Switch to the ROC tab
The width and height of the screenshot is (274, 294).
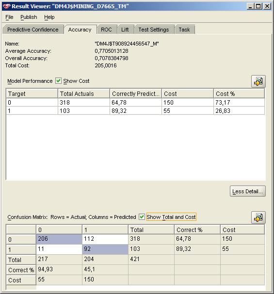[106, 30]
